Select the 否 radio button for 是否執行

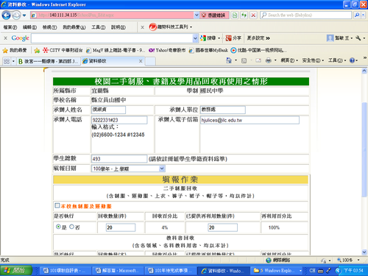[x=71, y=227]
